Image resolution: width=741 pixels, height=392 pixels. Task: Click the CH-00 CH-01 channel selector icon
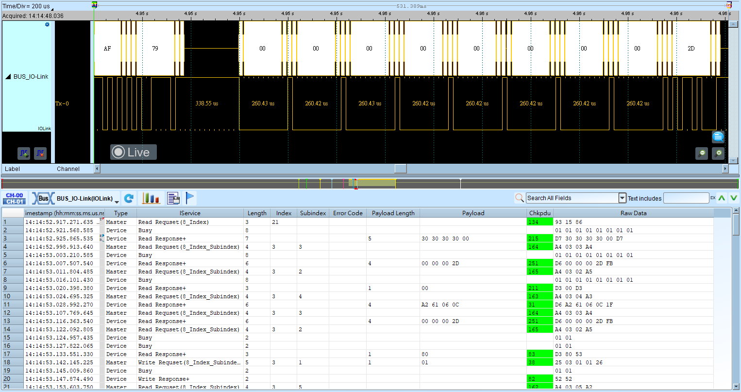(x=15, y=198)
